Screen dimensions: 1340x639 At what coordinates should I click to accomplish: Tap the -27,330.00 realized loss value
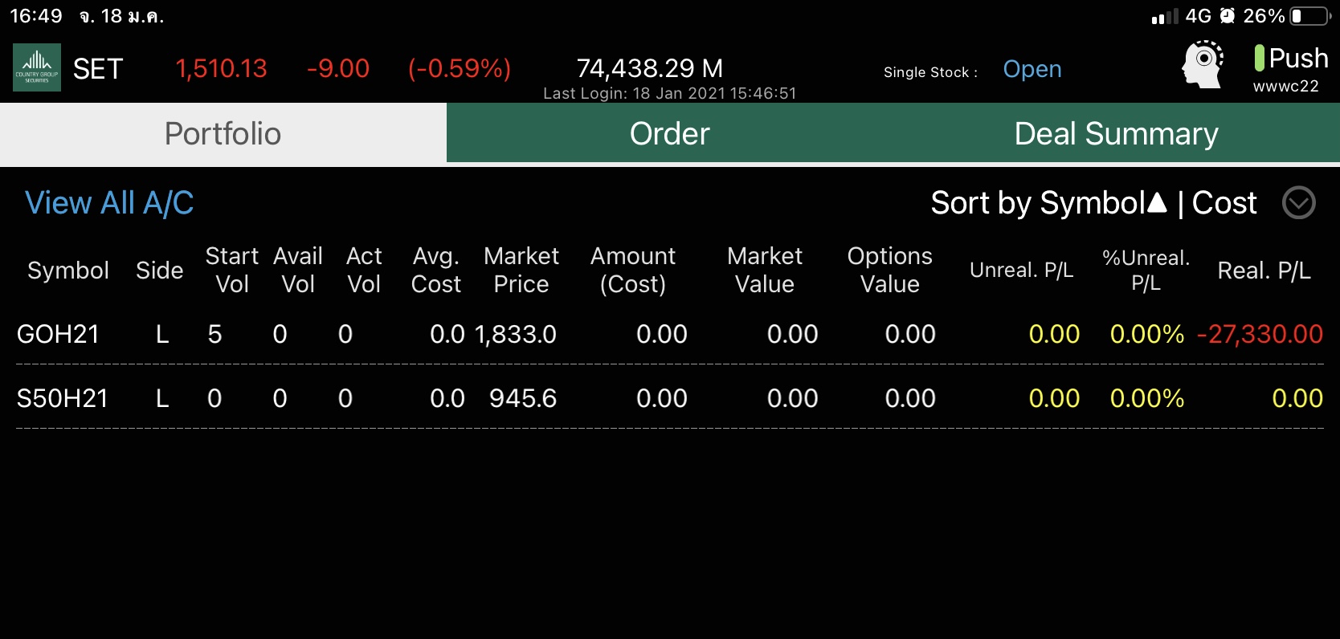(x=1260, y=334)
